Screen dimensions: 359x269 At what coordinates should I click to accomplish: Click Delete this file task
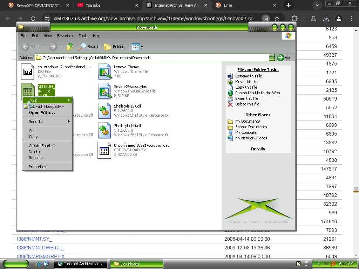tap(247, 104)
